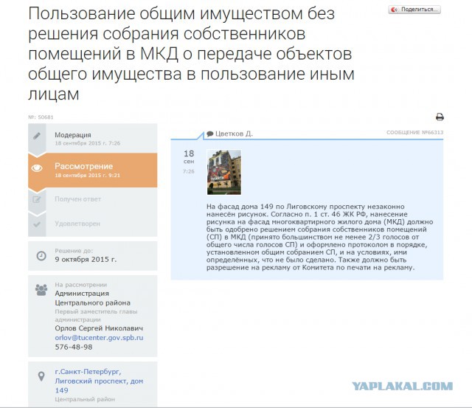Click the map pin location icon
The image size is (472, 408).
click(41, 376)
